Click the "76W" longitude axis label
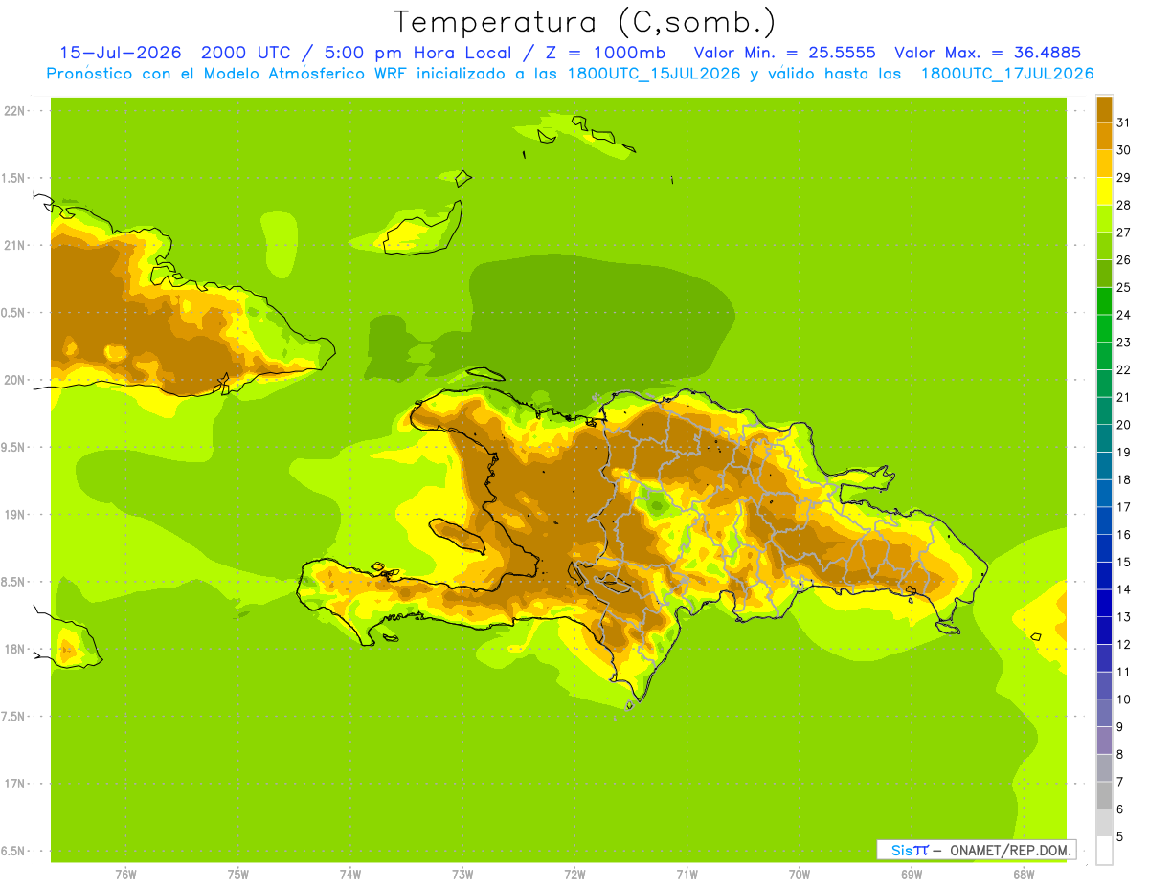1149x887 pixels. coord(125,875)
